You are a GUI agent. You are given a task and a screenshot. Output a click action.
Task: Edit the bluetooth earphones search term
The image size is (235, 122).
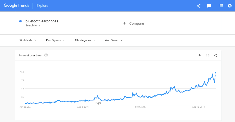click(42, 21)
